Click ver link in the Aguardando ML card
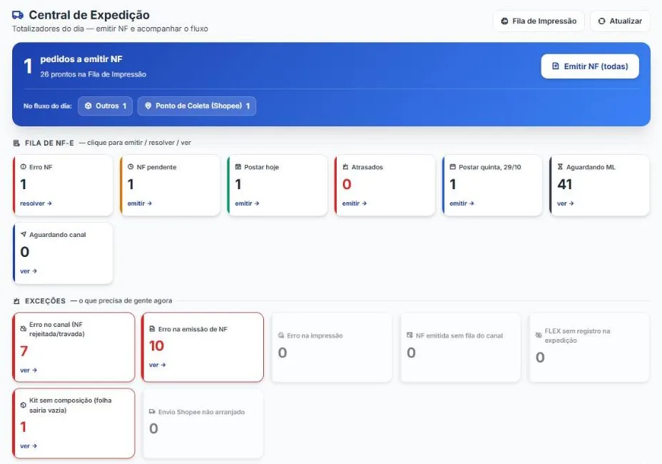This screenshot has height=464, width=662. [x=565, y=203]
